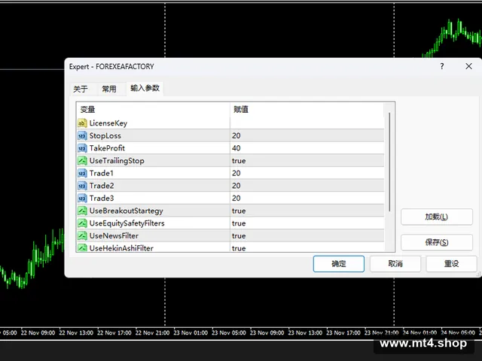The image size is (482, 361).
Task: Click the TakeProfit value 40
Action: point(236,148)
